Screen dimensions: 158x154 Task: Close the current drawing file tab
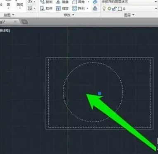point(15,22)
